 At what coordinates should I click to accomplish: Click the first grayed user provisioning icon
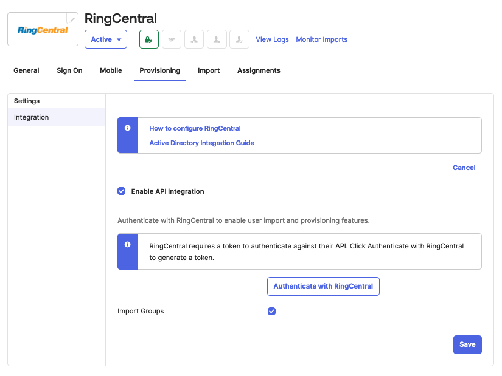coord(194,39)
